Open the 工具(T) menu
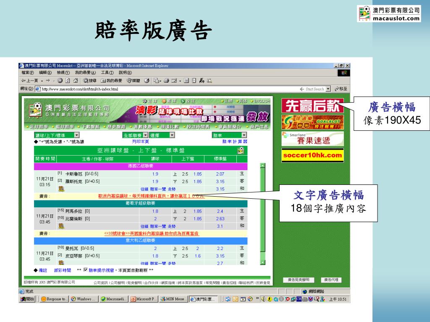This screenshot has width=430, height=322. coord(107,73)
